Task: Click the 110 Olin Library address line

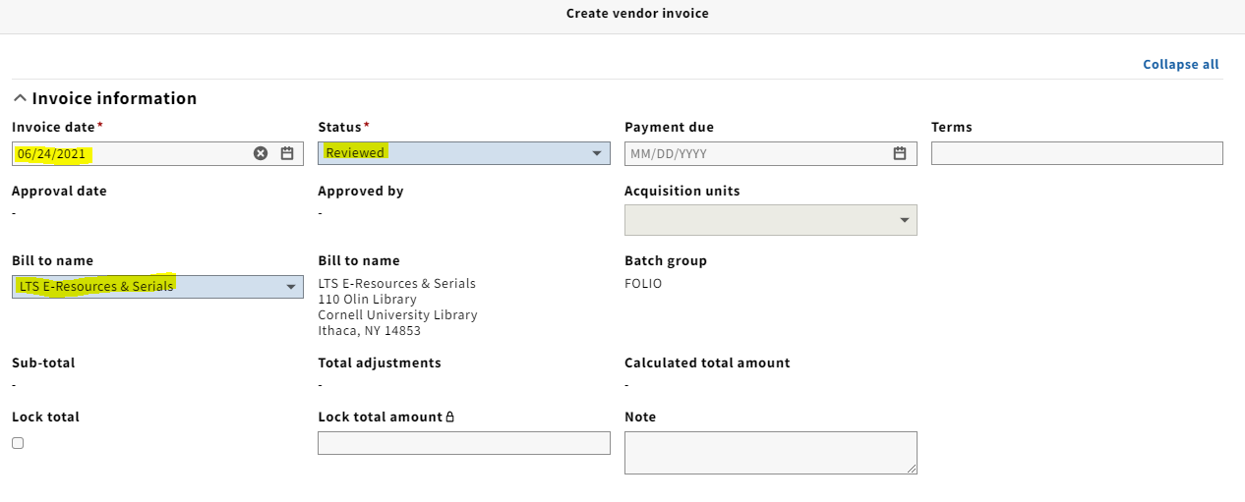Action: (368, 300)
